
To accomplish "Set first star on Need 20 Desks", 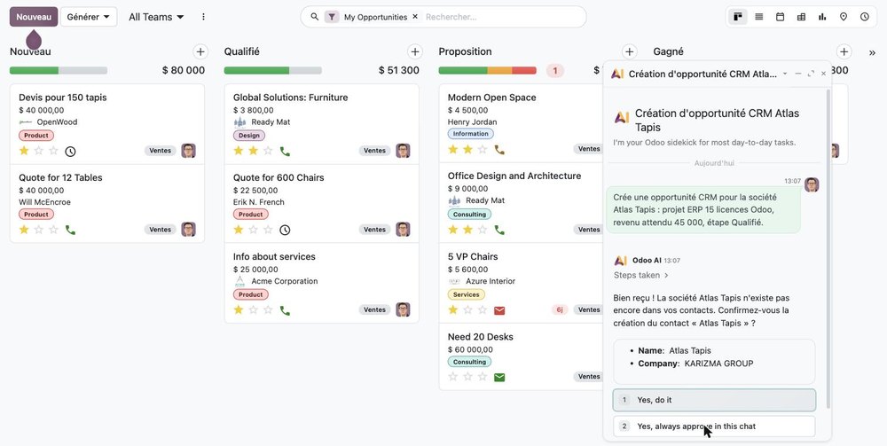I will (x=452, y=377).
